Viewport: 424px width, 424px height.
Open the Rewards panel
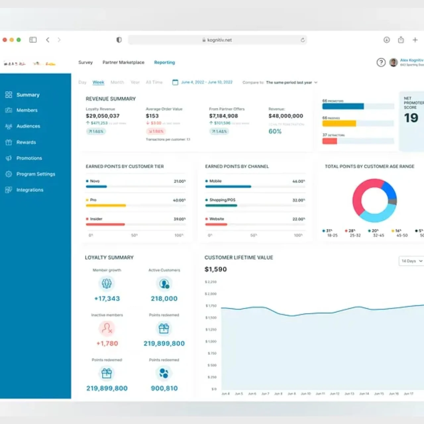pyautogui.click(x=9, y=142)
